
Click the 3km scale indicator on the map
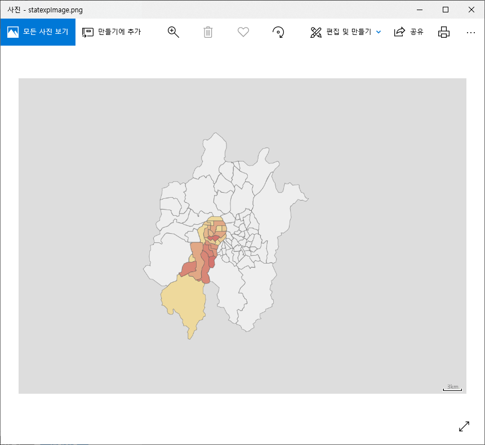click(451, 386)
